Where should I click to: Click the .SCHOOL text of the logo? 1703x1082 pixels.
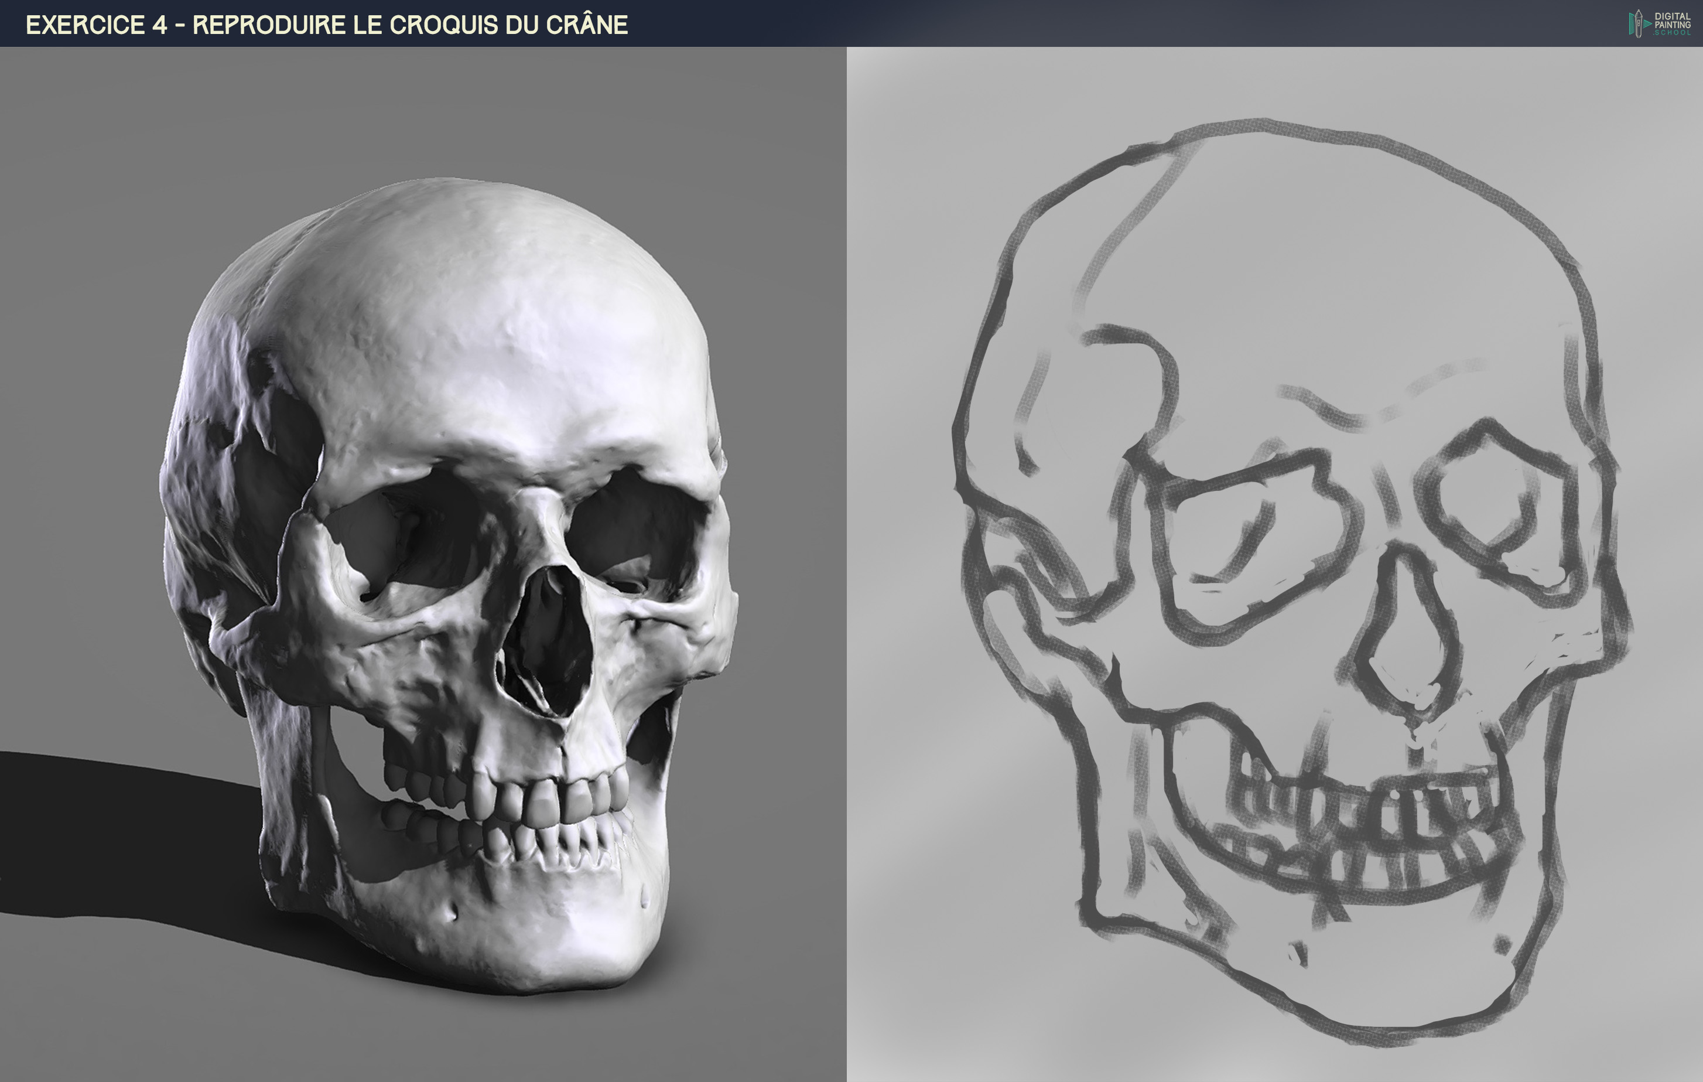coord(1673,33)
